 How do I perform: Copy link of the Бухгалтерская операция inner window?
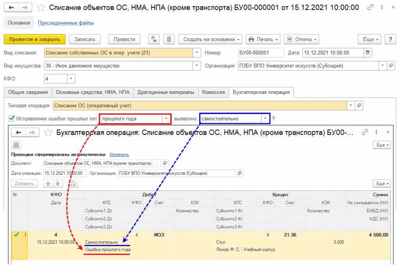[365, 132]
